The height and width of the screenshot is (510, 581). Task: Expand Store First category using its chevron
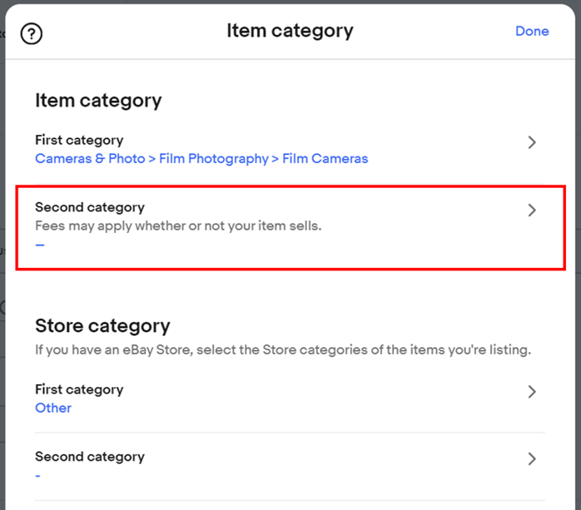[x=532, y=392]
